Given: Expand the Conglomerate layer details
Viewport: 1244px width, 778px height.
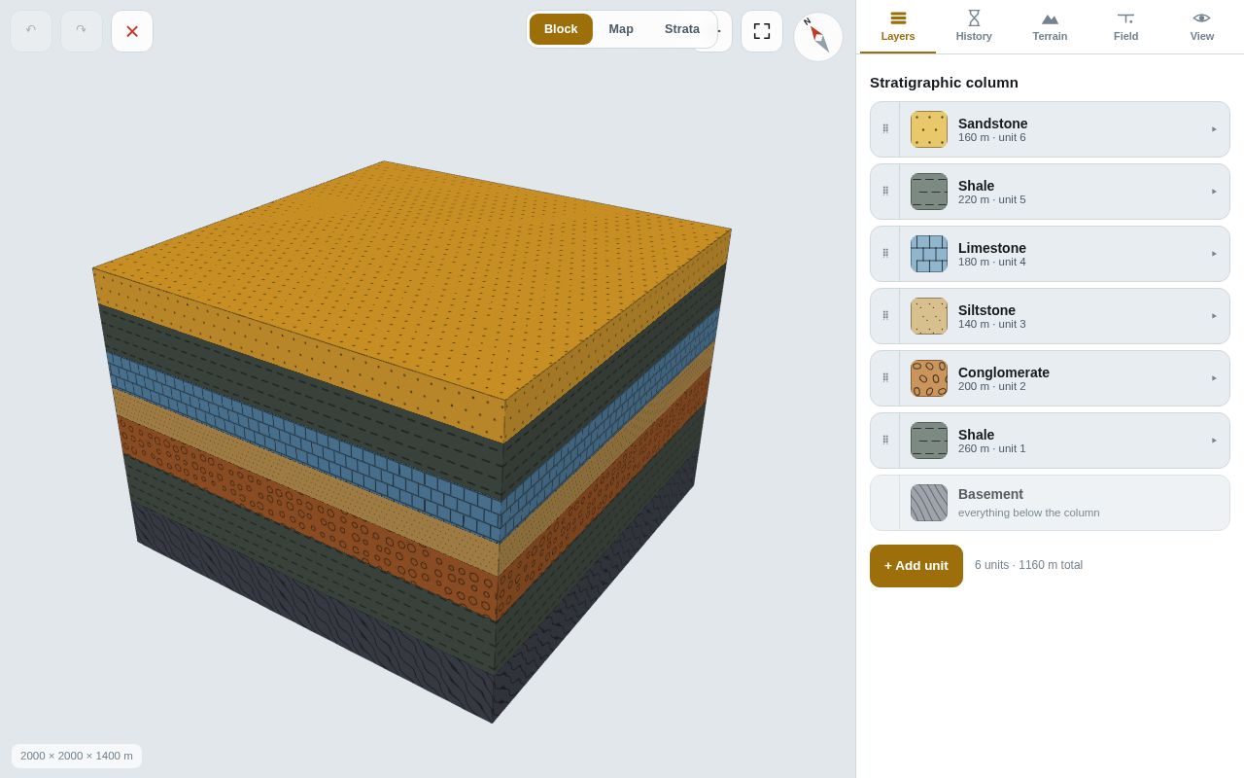Looking at the screenshot, I should click(x=1214, y=378).
